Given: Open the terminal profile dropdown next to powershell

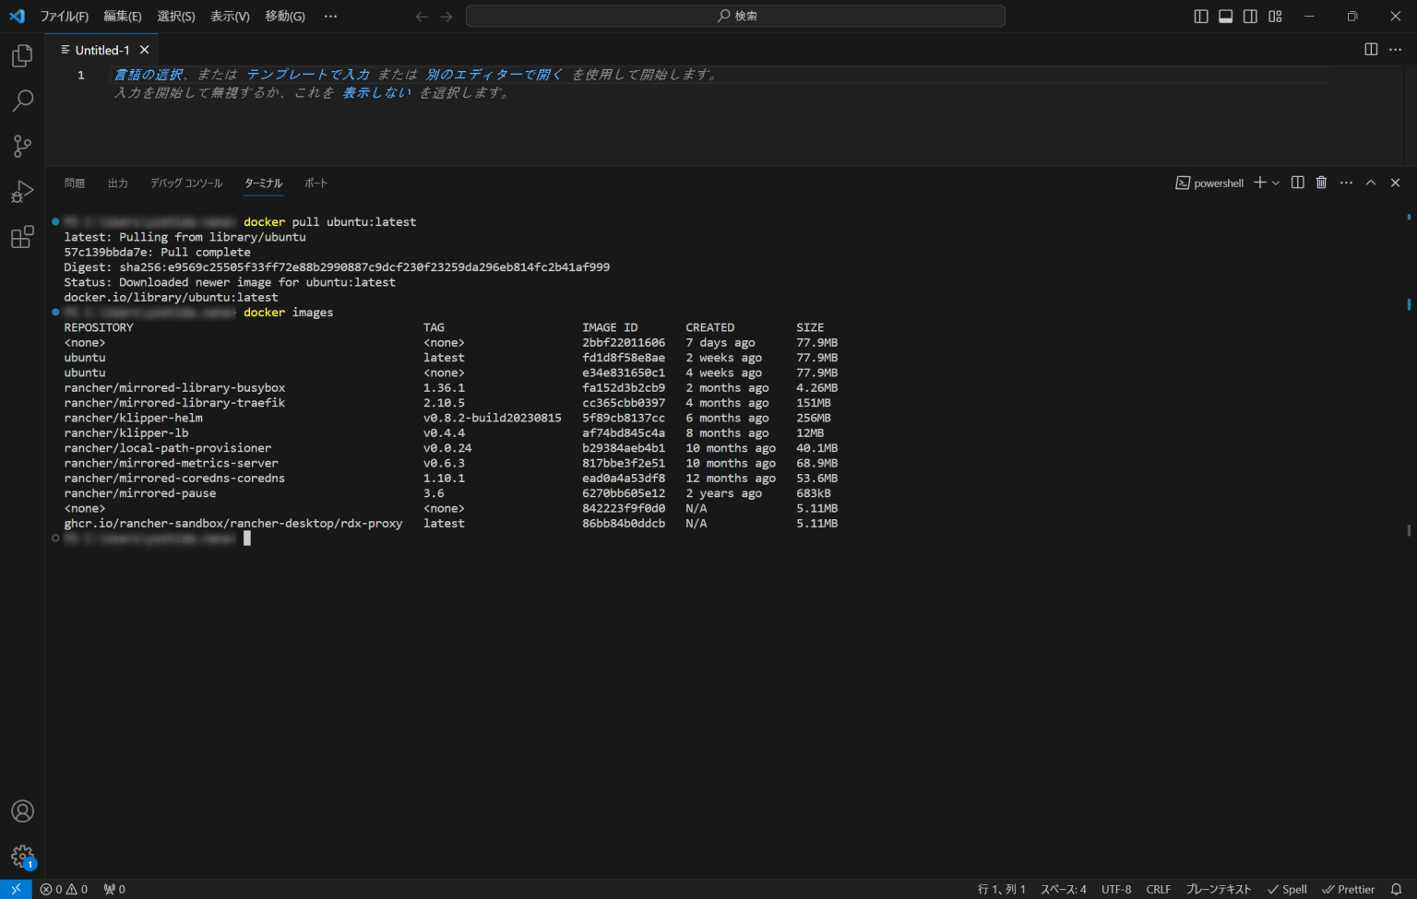Looking at the screenshot, I should [x=1274, y=183].
